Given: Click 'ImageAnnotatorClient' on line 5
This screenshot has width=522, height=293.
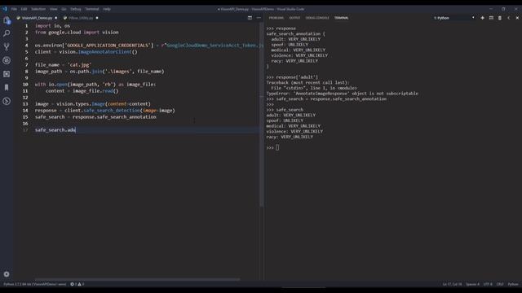Looking at the screenshot, I should (x=105, y=52).
